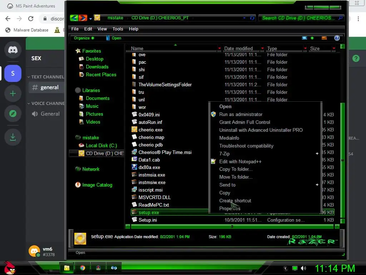Viewport: 366px width, 275px height.
Task: Click the speaker volume icon in system tray
Action: pos(303,268)
